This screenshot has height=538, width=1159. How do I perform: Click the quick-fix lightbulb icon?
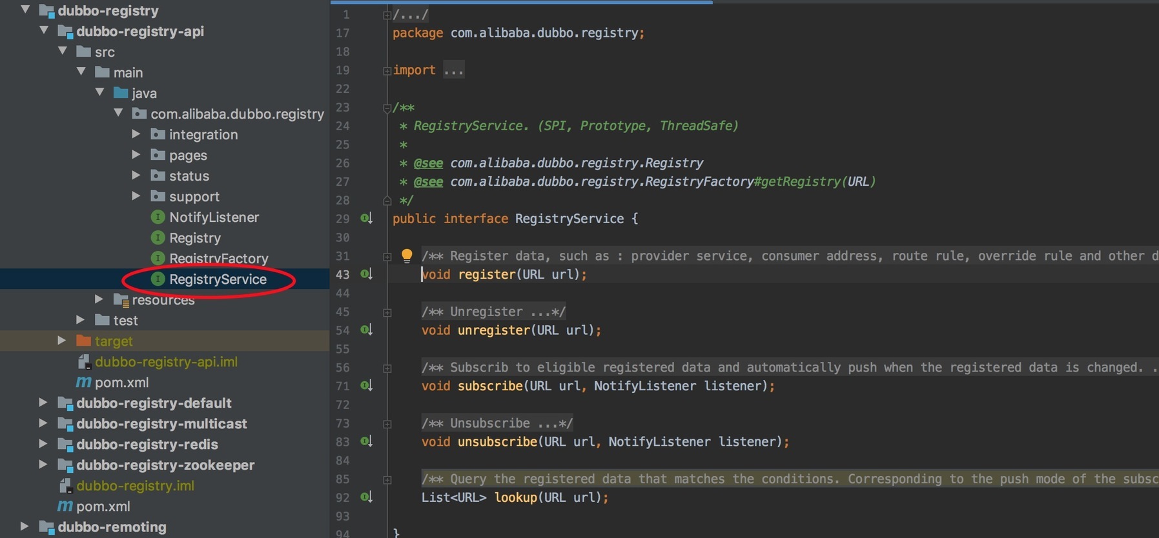[407, 256]
